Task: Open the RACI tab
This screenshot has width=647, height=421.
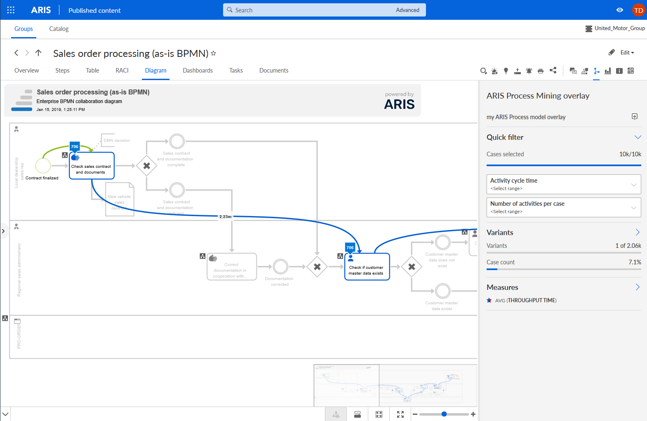Action: (x=122, y=71)
